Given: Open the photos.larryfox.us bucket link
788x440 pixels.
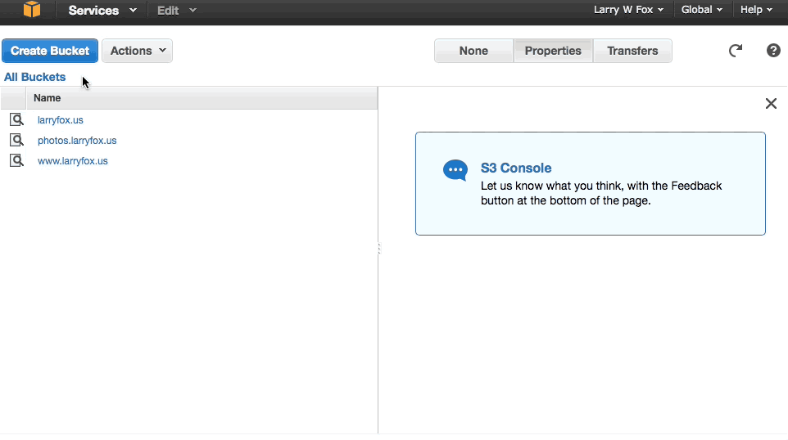Looking at the screenshot, I should [x=77, y=141].
